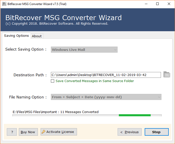Viewport: 175px width, 144px height.
Task: Stop the conversion process
Action: coord(157,132)
